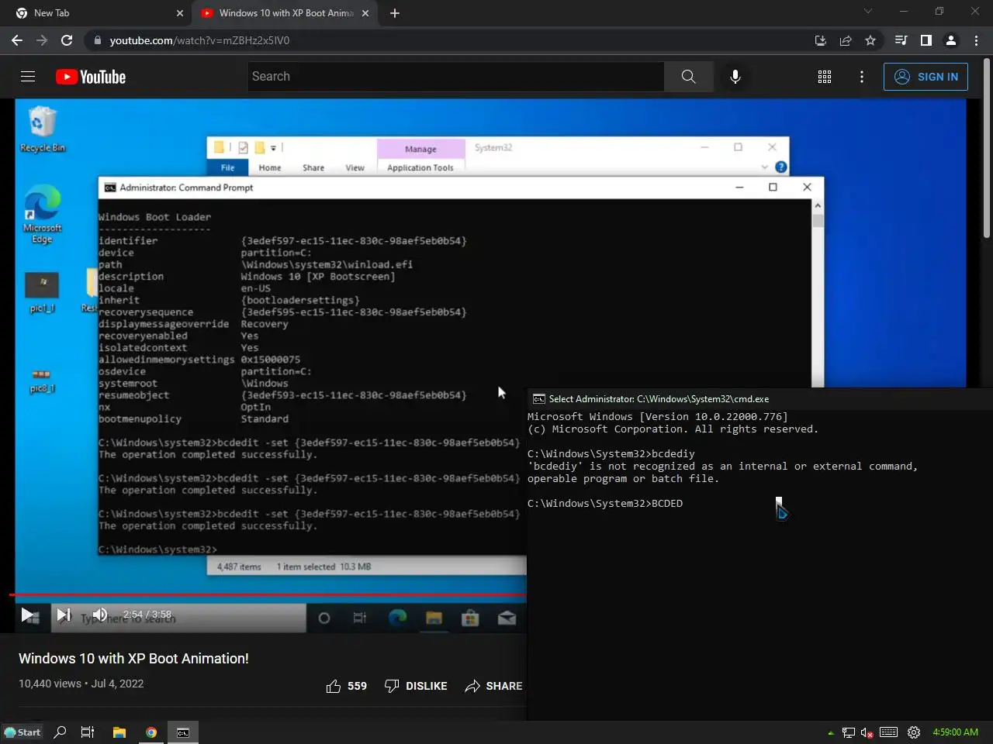
Task: Open Chrome profile avatar
Action: (x=951, y=40)
